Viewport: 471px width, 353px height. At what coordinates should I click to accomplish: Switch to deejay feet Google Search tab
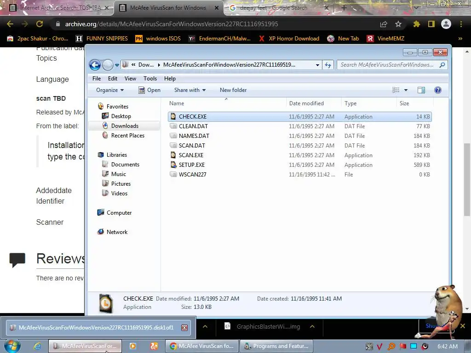coord(278,8)
